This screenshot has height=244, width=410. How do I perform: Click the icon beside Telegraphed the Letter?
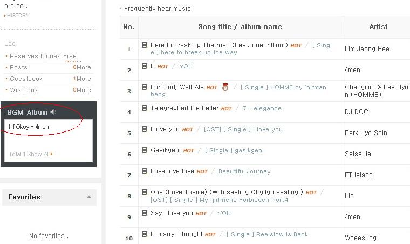pyautogui.click(x=145, y=108)
